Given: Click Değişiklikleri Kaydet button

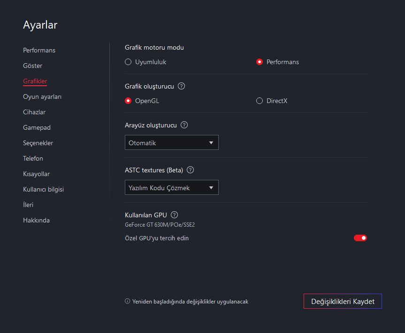Looking at the screenshot, I should tap(343, 301).
